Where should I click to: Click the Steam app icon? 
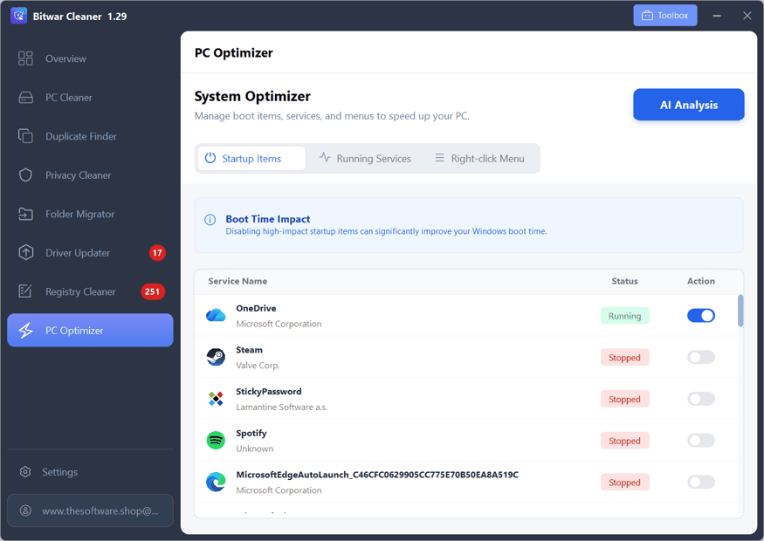click(216, 357)
